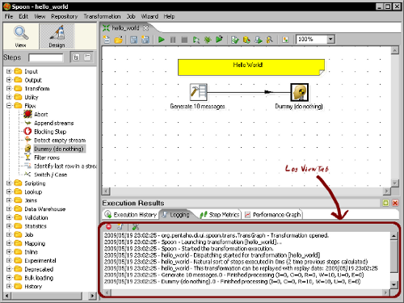Show the execution results pane icon
404x303 pixels.
point(285,40)
